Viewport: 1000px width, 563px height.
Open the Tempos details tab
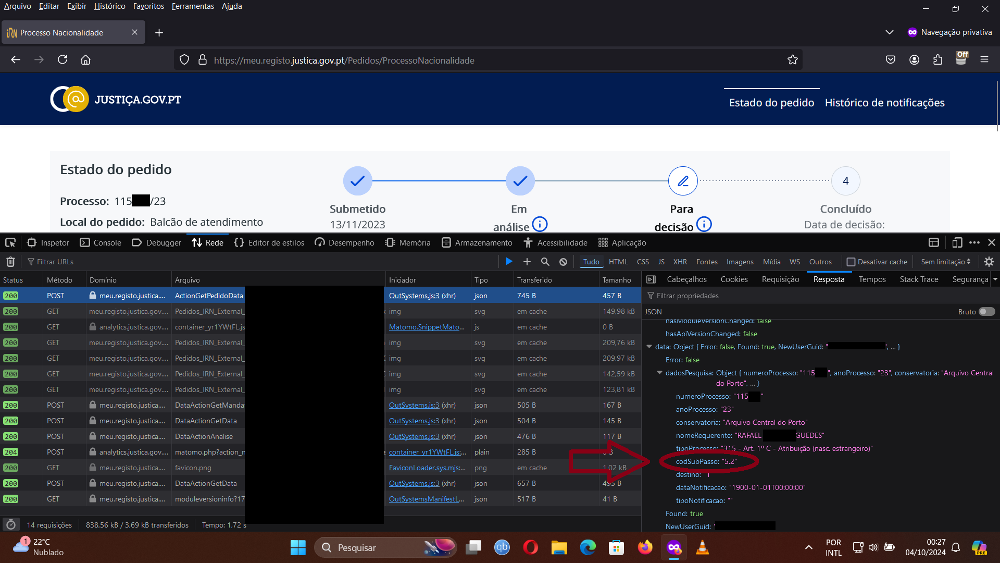coord(872,280)
